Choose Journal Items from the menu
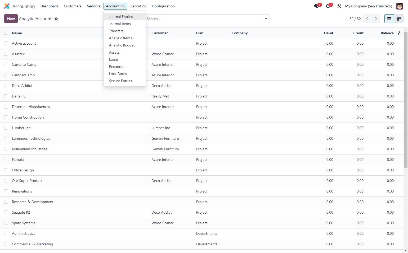408x253 pixels. pos(125,24)
